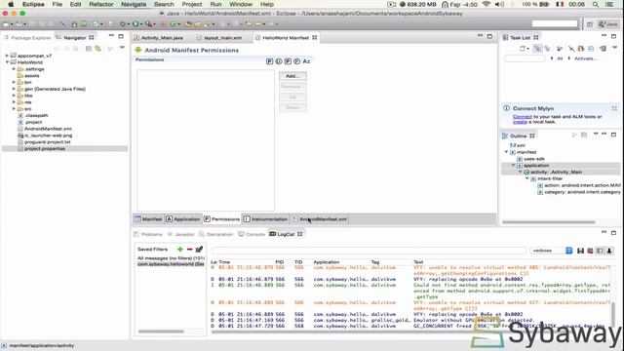Open the Declaration tab
This screenshot has width=624, height=351.
click(215, 234)
